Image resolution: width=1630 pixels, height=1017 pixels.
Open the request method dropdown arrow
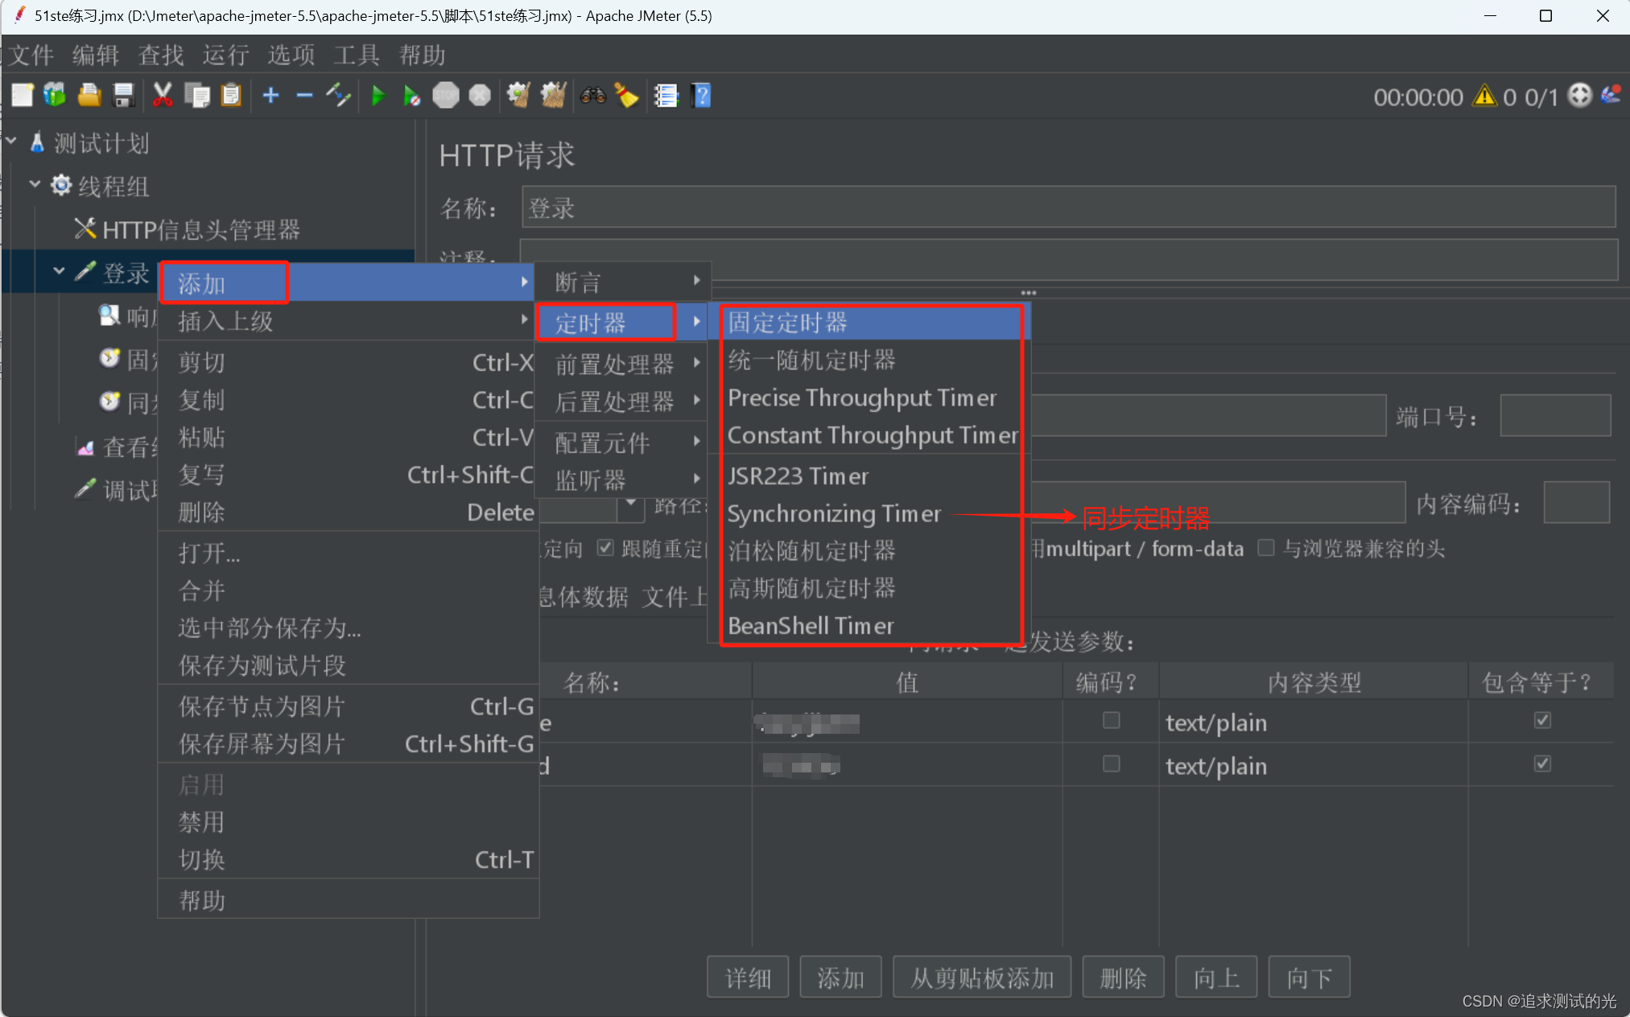click(x=631, y=504)
